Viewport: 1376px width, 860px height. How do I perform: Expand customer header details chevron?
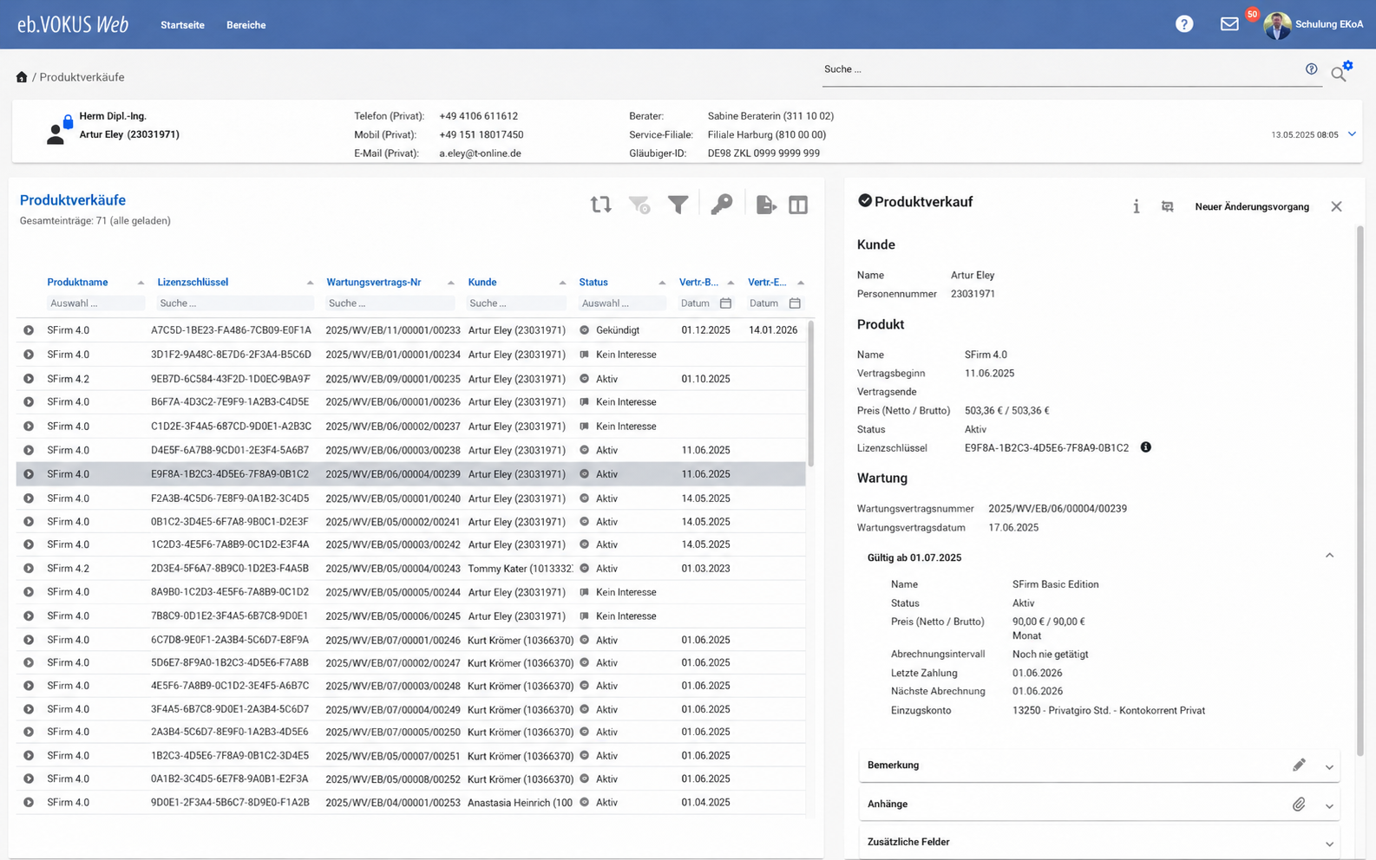(x=1352, y=134)
